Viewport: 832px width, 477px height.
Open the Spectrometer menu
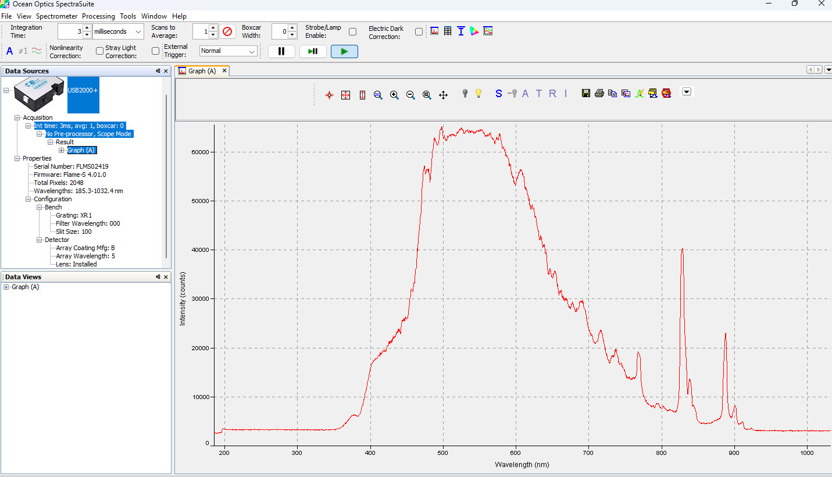[56, 16]
